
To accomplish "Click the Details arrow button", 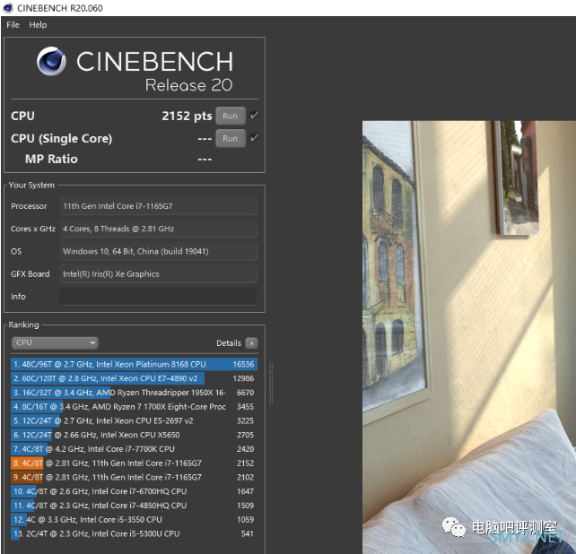I will click(x=251, y=343).
